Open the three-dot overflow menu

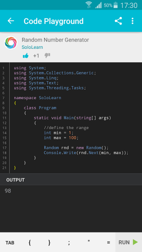coord(133,21)
